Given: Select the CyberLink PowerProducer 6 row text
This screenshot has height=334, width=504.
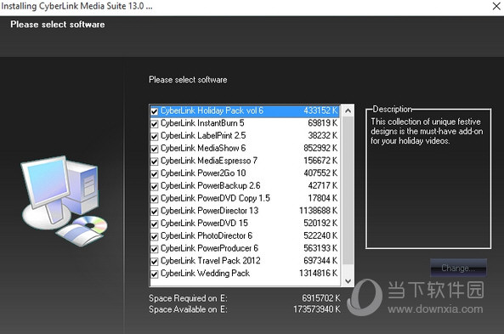Looking at the screenshot, I should pyautogui.click(x=210, y=248).
